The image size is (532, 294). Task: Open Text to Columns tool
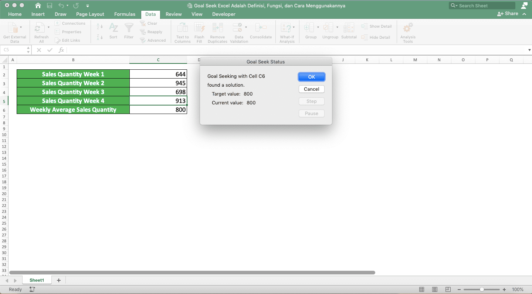click(x=183, y=32)
